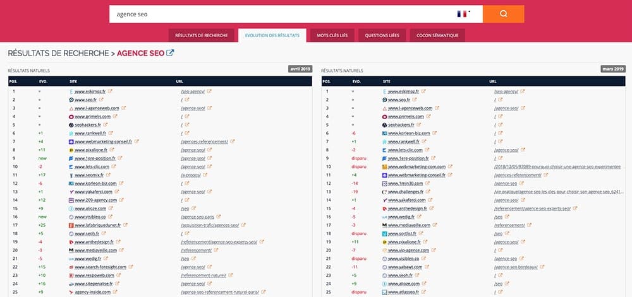This screenshot has width=632, height=297.
Task: Click external icon next to www.korleon-biz.com in avril table
Action: coord(121,183)
